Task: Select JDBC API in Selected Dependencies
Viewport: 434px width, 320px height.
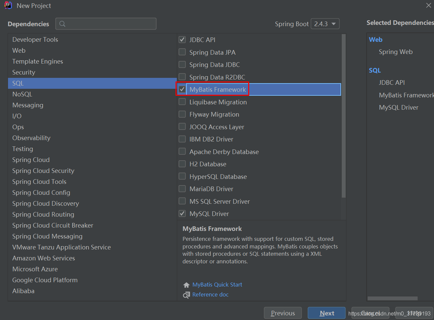Action: [392, 82]
